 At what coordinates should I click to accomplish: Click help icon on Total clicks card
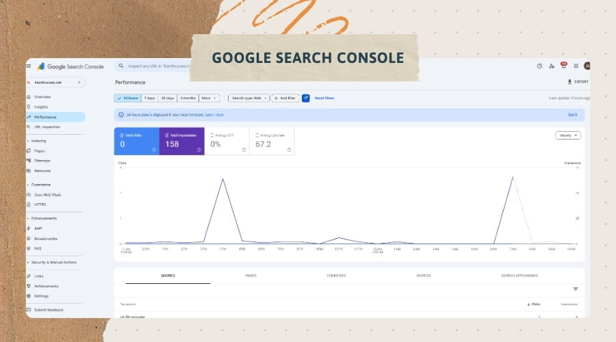pos(153,150)
